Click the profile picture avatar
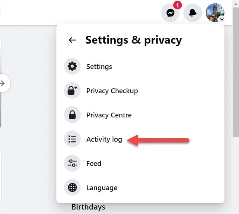Image resolution: width=239 pixels, height=214 pixels. point(215,13)
